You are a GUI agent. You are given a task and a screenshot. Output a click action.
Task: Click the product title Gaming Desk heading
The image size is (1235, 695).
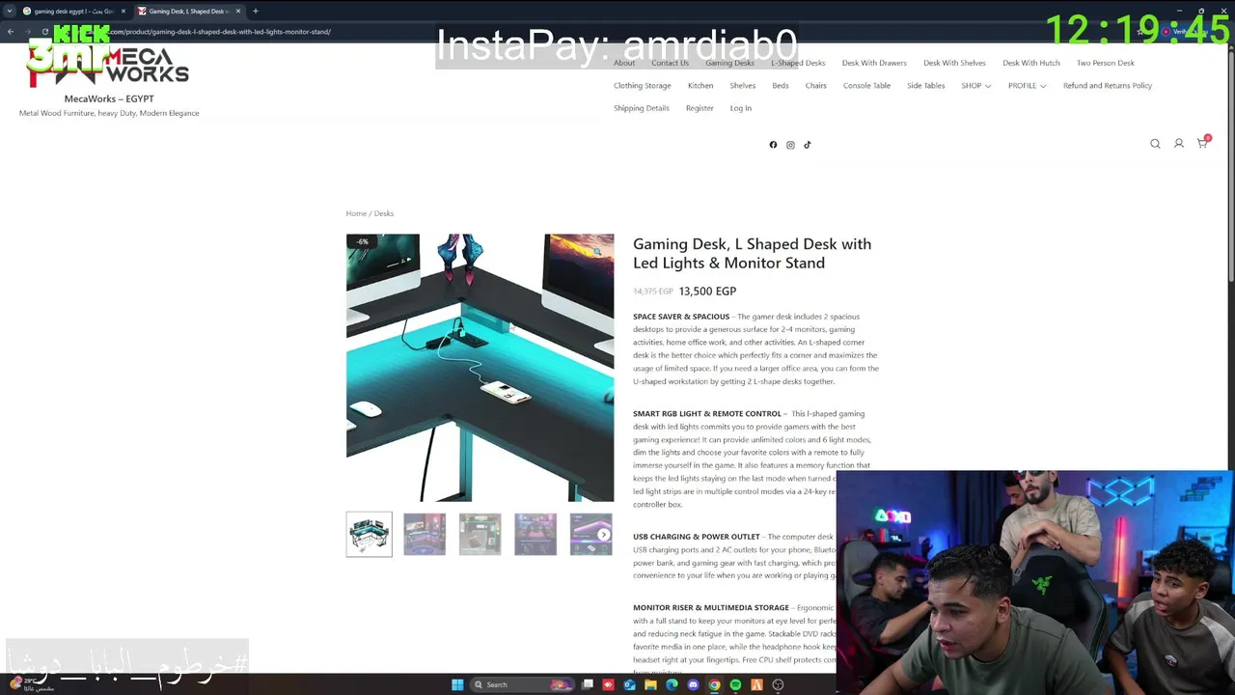752,253
